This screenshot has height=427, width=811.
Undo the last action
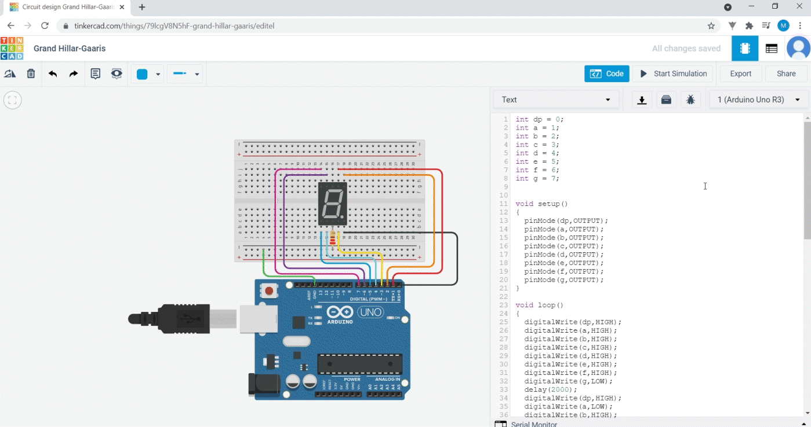point(53,74)
